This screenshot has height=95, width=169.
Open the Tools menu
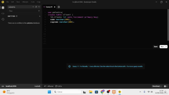(33, 2)
